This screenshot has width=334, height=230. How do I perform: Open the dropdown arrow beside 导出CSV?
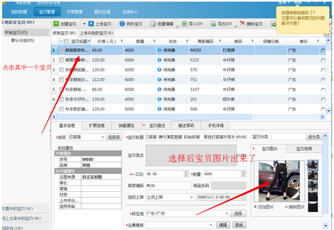pos(236,26)
